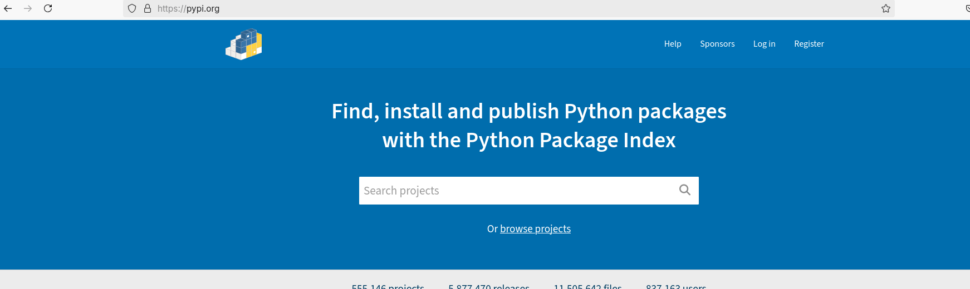Image resolution: width=970 pixels, height=289 pixels.
Task: Click the users count statistic
Action: coord(676,286)
